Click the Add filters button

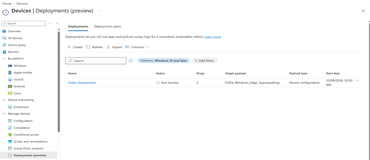coord(205,61)
